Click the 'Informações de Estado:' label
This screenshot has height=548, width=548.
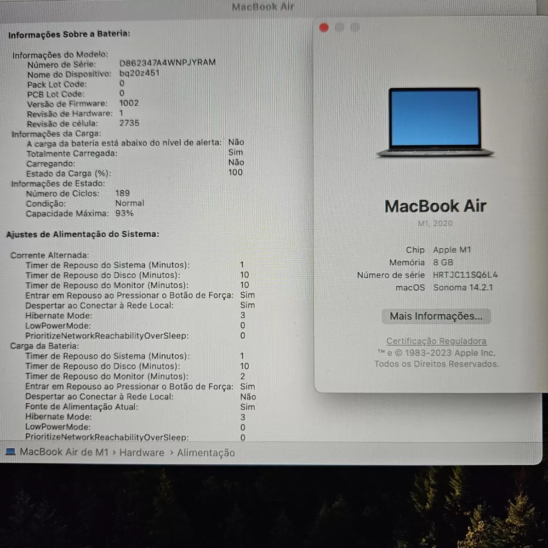coord(58,184)
